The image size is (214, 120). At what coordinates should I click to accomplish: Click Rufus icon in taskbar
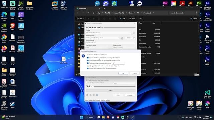132,117
